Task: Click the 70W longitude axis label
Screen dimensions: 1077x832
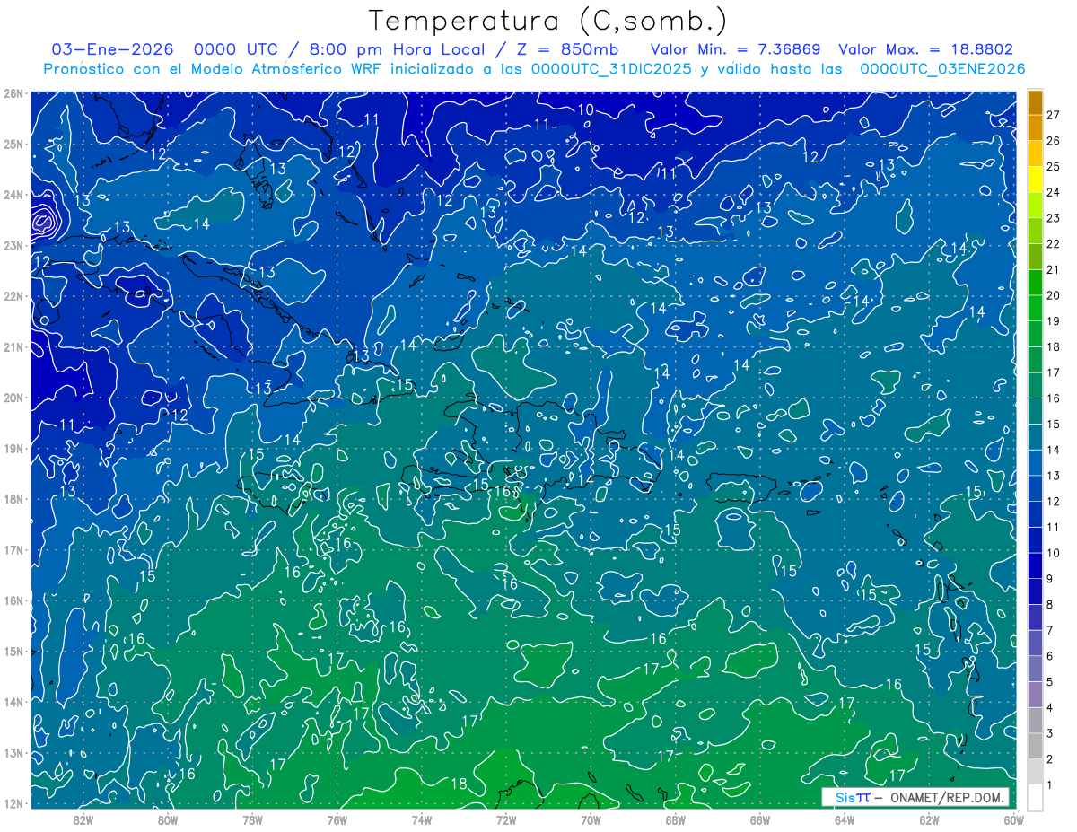Action: [591, 819]
